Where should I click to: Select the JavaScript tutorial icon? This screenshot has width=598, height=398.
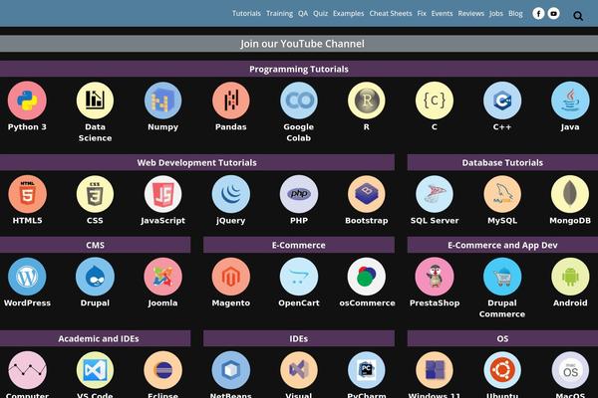162,194
